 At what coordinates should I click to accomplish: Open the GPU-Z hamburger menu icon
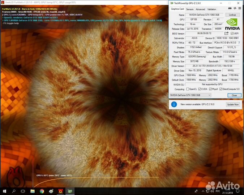[x=240, y=8]
